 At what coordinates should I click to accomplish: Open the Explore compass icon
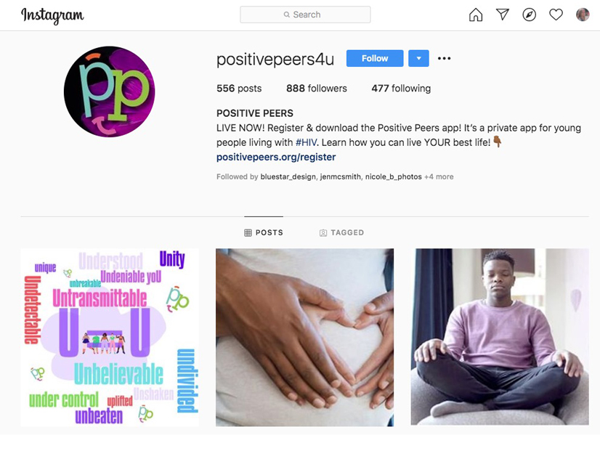coord(530,15)
